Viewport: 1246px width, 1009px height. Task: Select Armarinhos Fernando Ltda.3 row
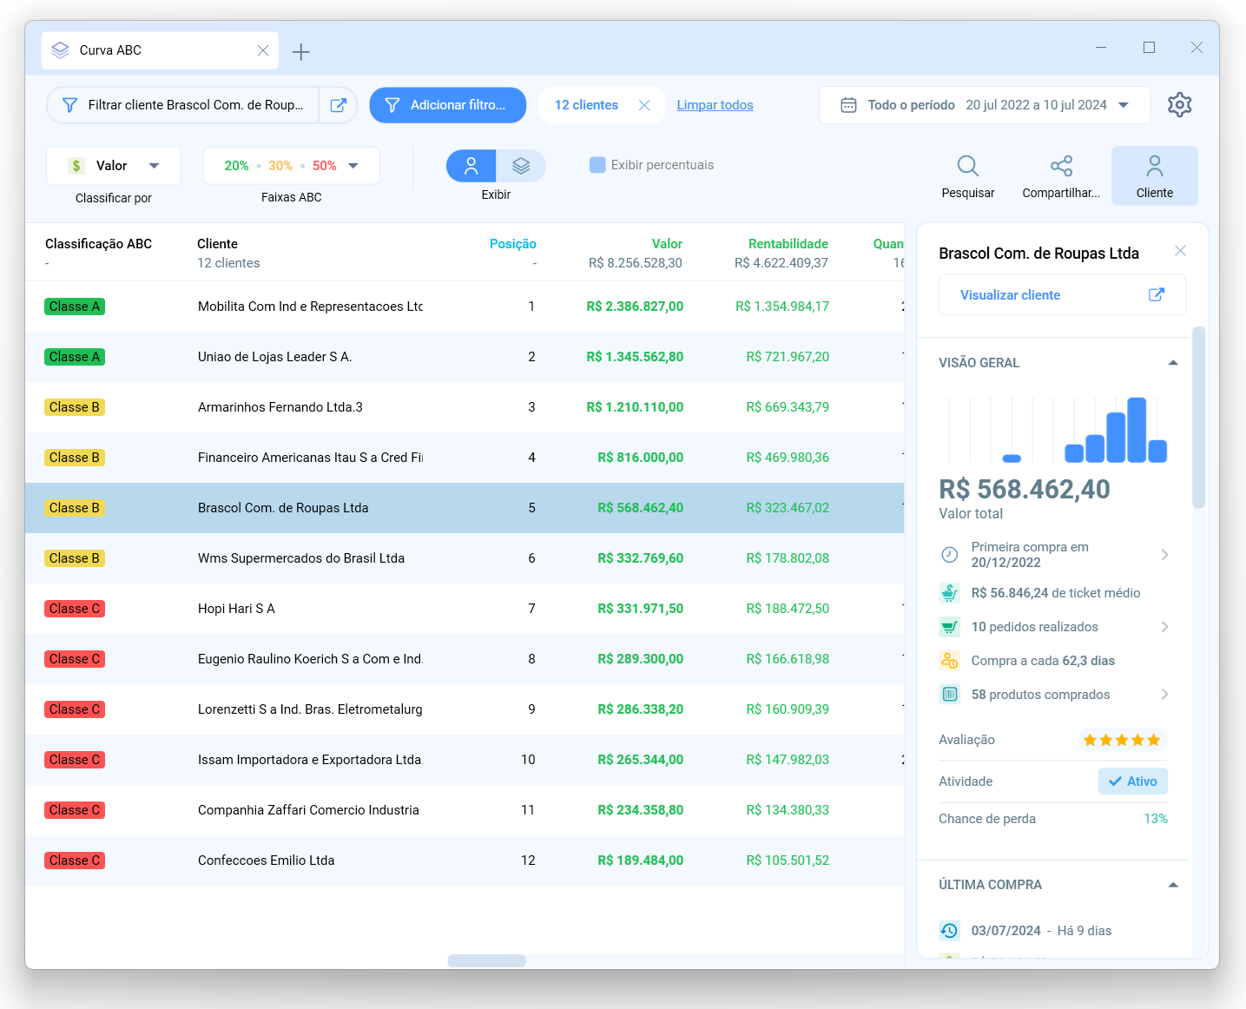pyautogui.click(x=465, y=407)
